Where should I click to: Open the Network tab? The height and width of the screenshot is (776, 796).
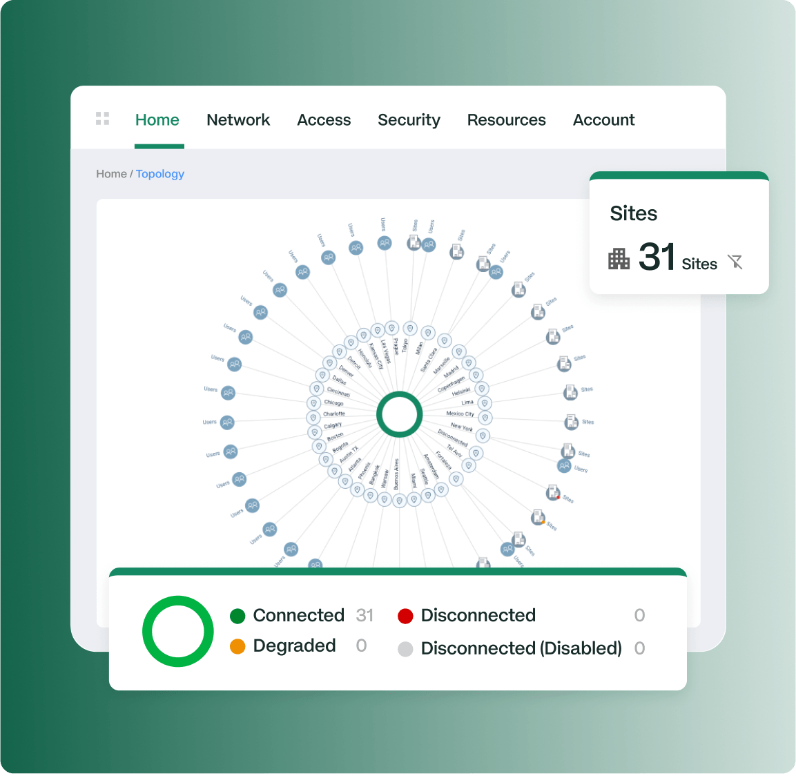[238, 120]
